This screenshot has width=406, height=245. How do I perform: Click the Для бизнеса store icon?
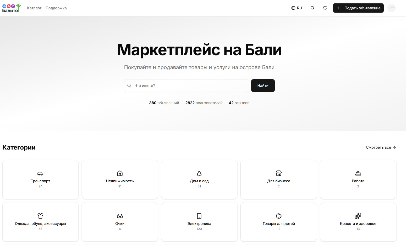[x=279, y=173]
